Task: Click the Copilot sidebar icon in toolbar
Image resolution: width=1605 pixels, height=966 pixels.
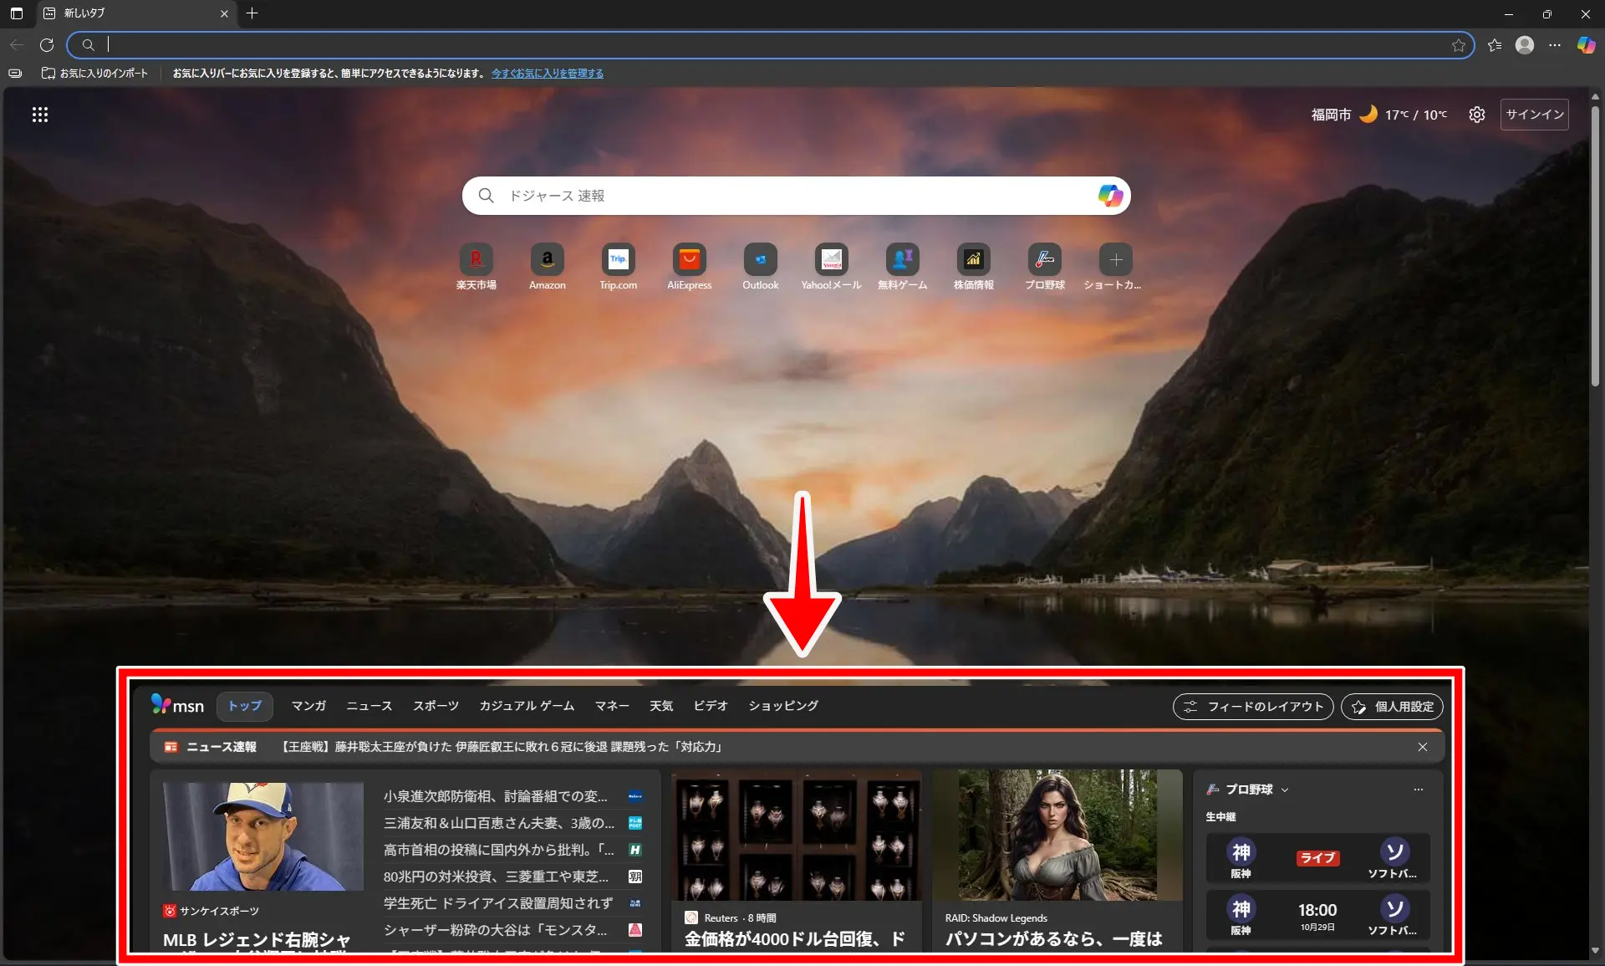Action: [1586, 45]
